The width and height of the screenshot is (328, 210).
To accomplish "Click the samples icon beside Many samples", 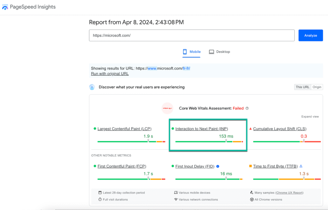I will tap(252, 192).
